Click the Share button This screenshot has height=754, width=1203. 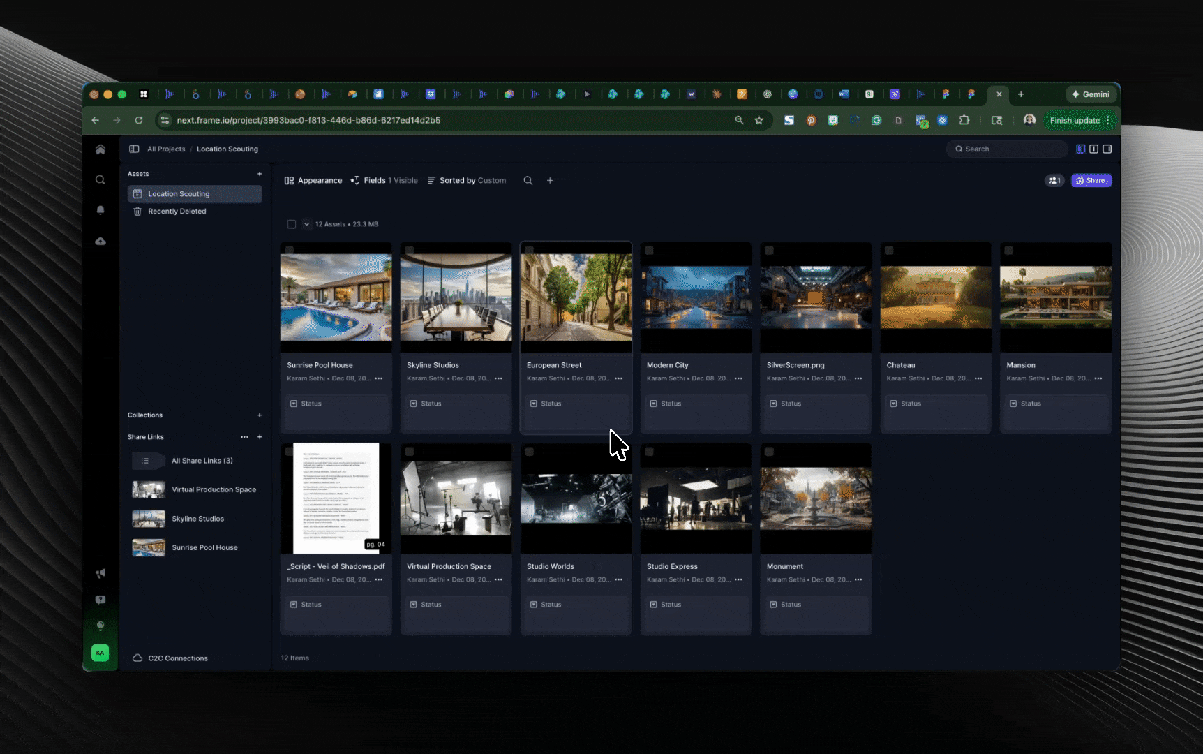coord(1091,180)
